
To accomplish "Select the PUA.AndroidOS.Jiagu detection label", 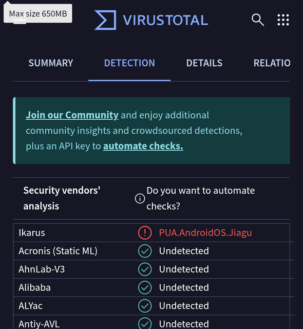I will (x=205, y=233).
